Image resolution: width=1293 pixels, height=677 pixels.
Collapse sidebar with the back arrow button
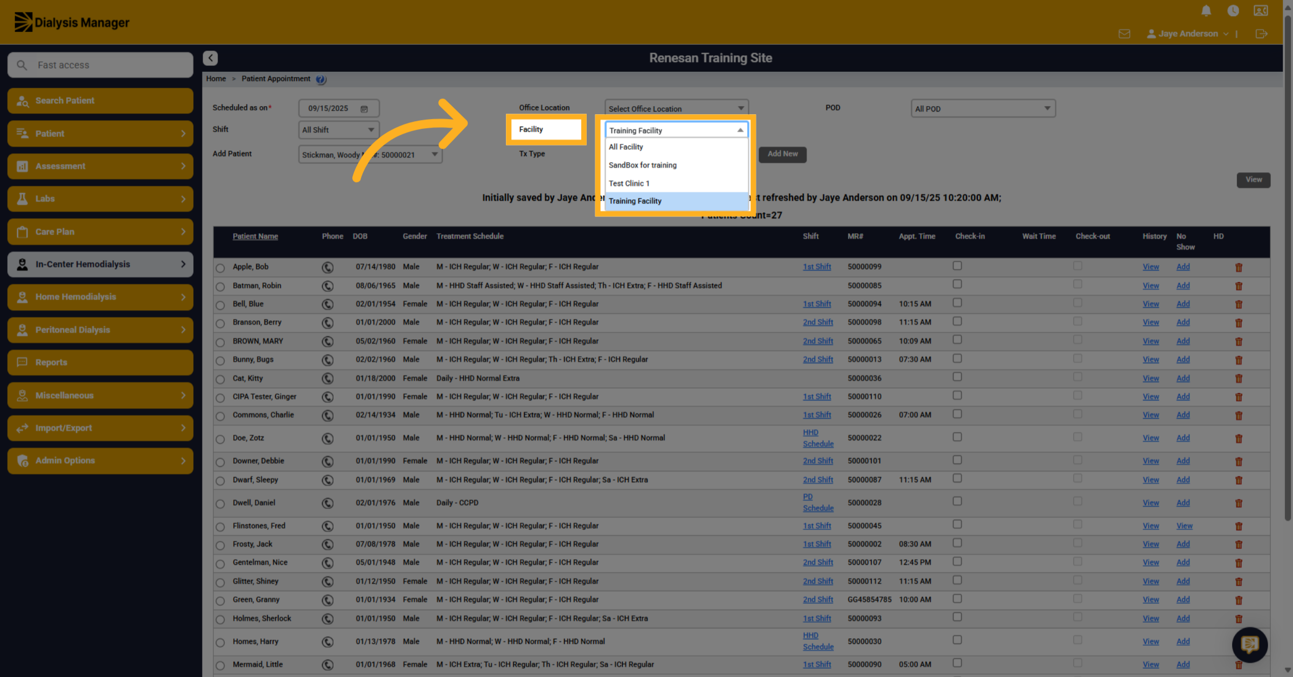coord(211,58)
